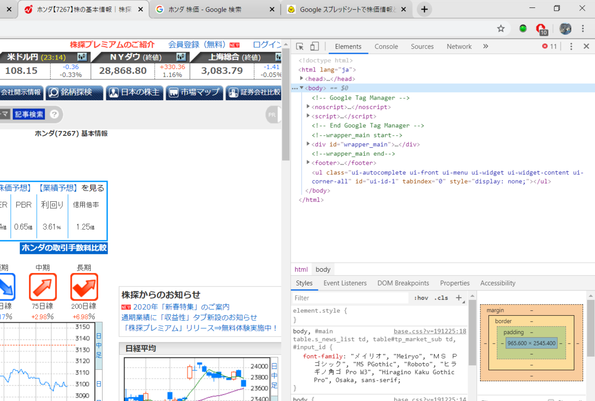Open 会員登録（無料） link
The image size is (595, 401).
point(197,45)
